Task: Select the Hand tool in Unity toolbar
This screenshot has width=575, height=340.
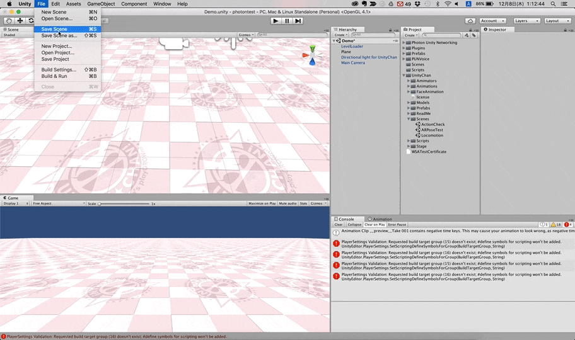Action: click(9, 21)
